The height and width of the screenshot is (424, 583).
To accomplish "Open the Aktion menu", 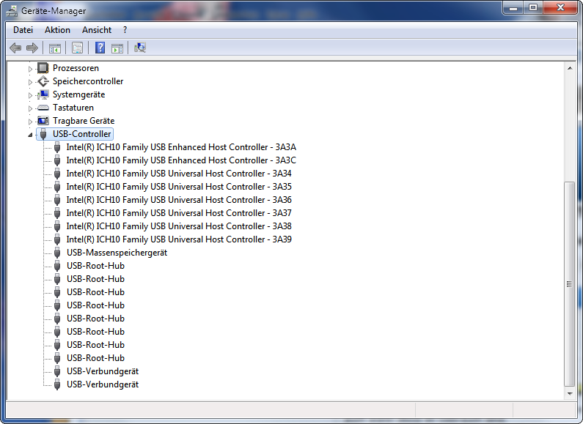I will (57, 30).
